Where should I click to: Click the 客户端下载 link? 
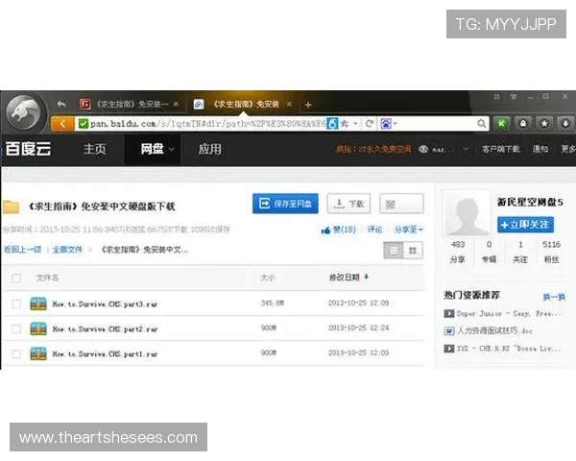[x=501, y=149]
